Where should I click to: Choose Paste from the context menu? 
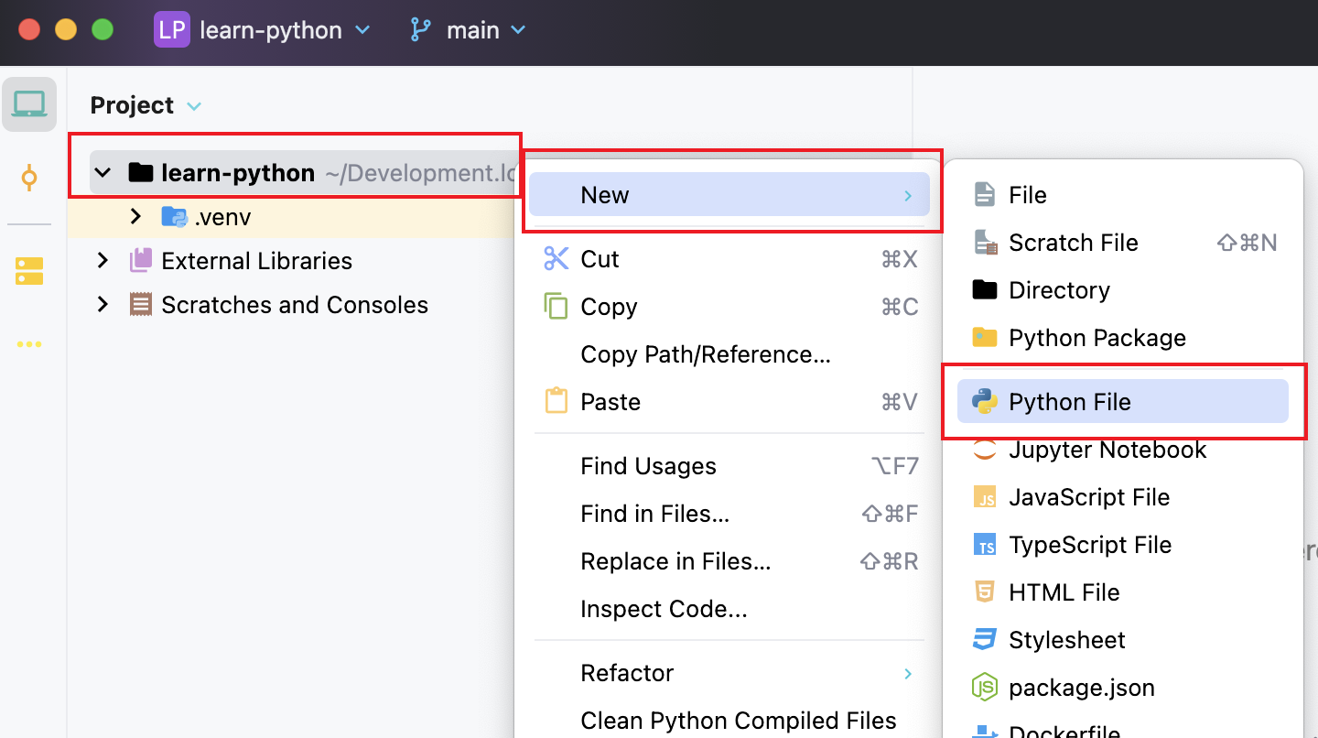tap(729, 402)
